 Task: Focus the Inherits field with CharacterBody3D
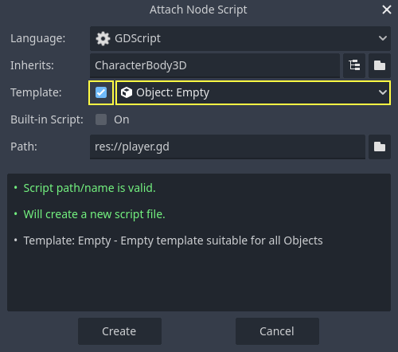point(215,65)
